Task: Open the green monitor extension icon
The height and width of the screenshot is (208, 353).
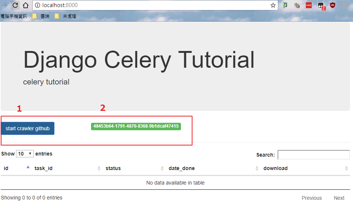Action: click(285, 5)
